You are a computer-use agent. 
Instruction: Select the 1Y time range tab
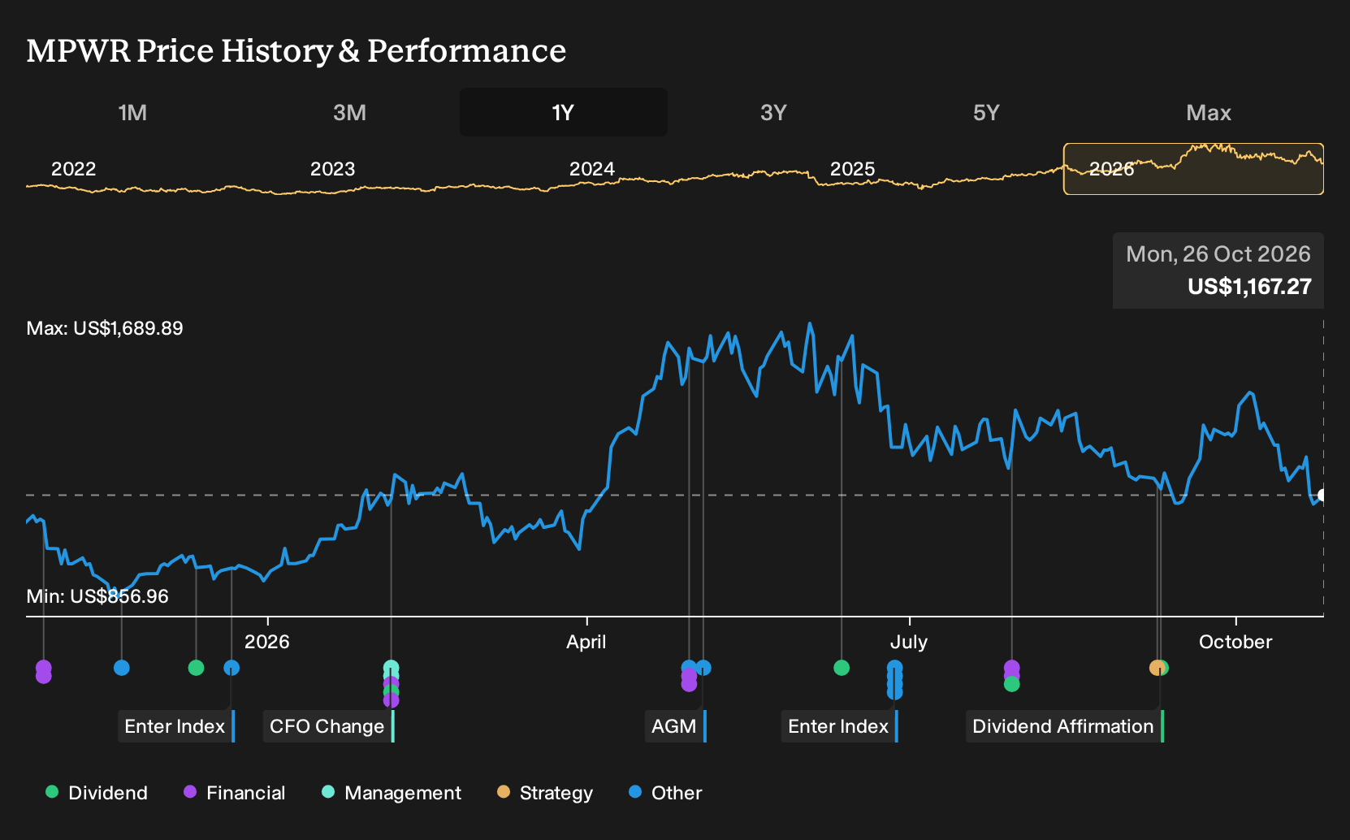(x=564, y=112)
